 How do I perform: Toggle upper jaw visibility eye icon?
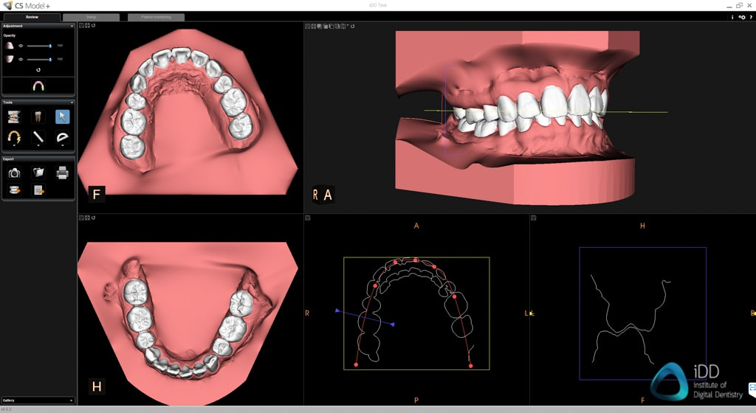point(21,46)
